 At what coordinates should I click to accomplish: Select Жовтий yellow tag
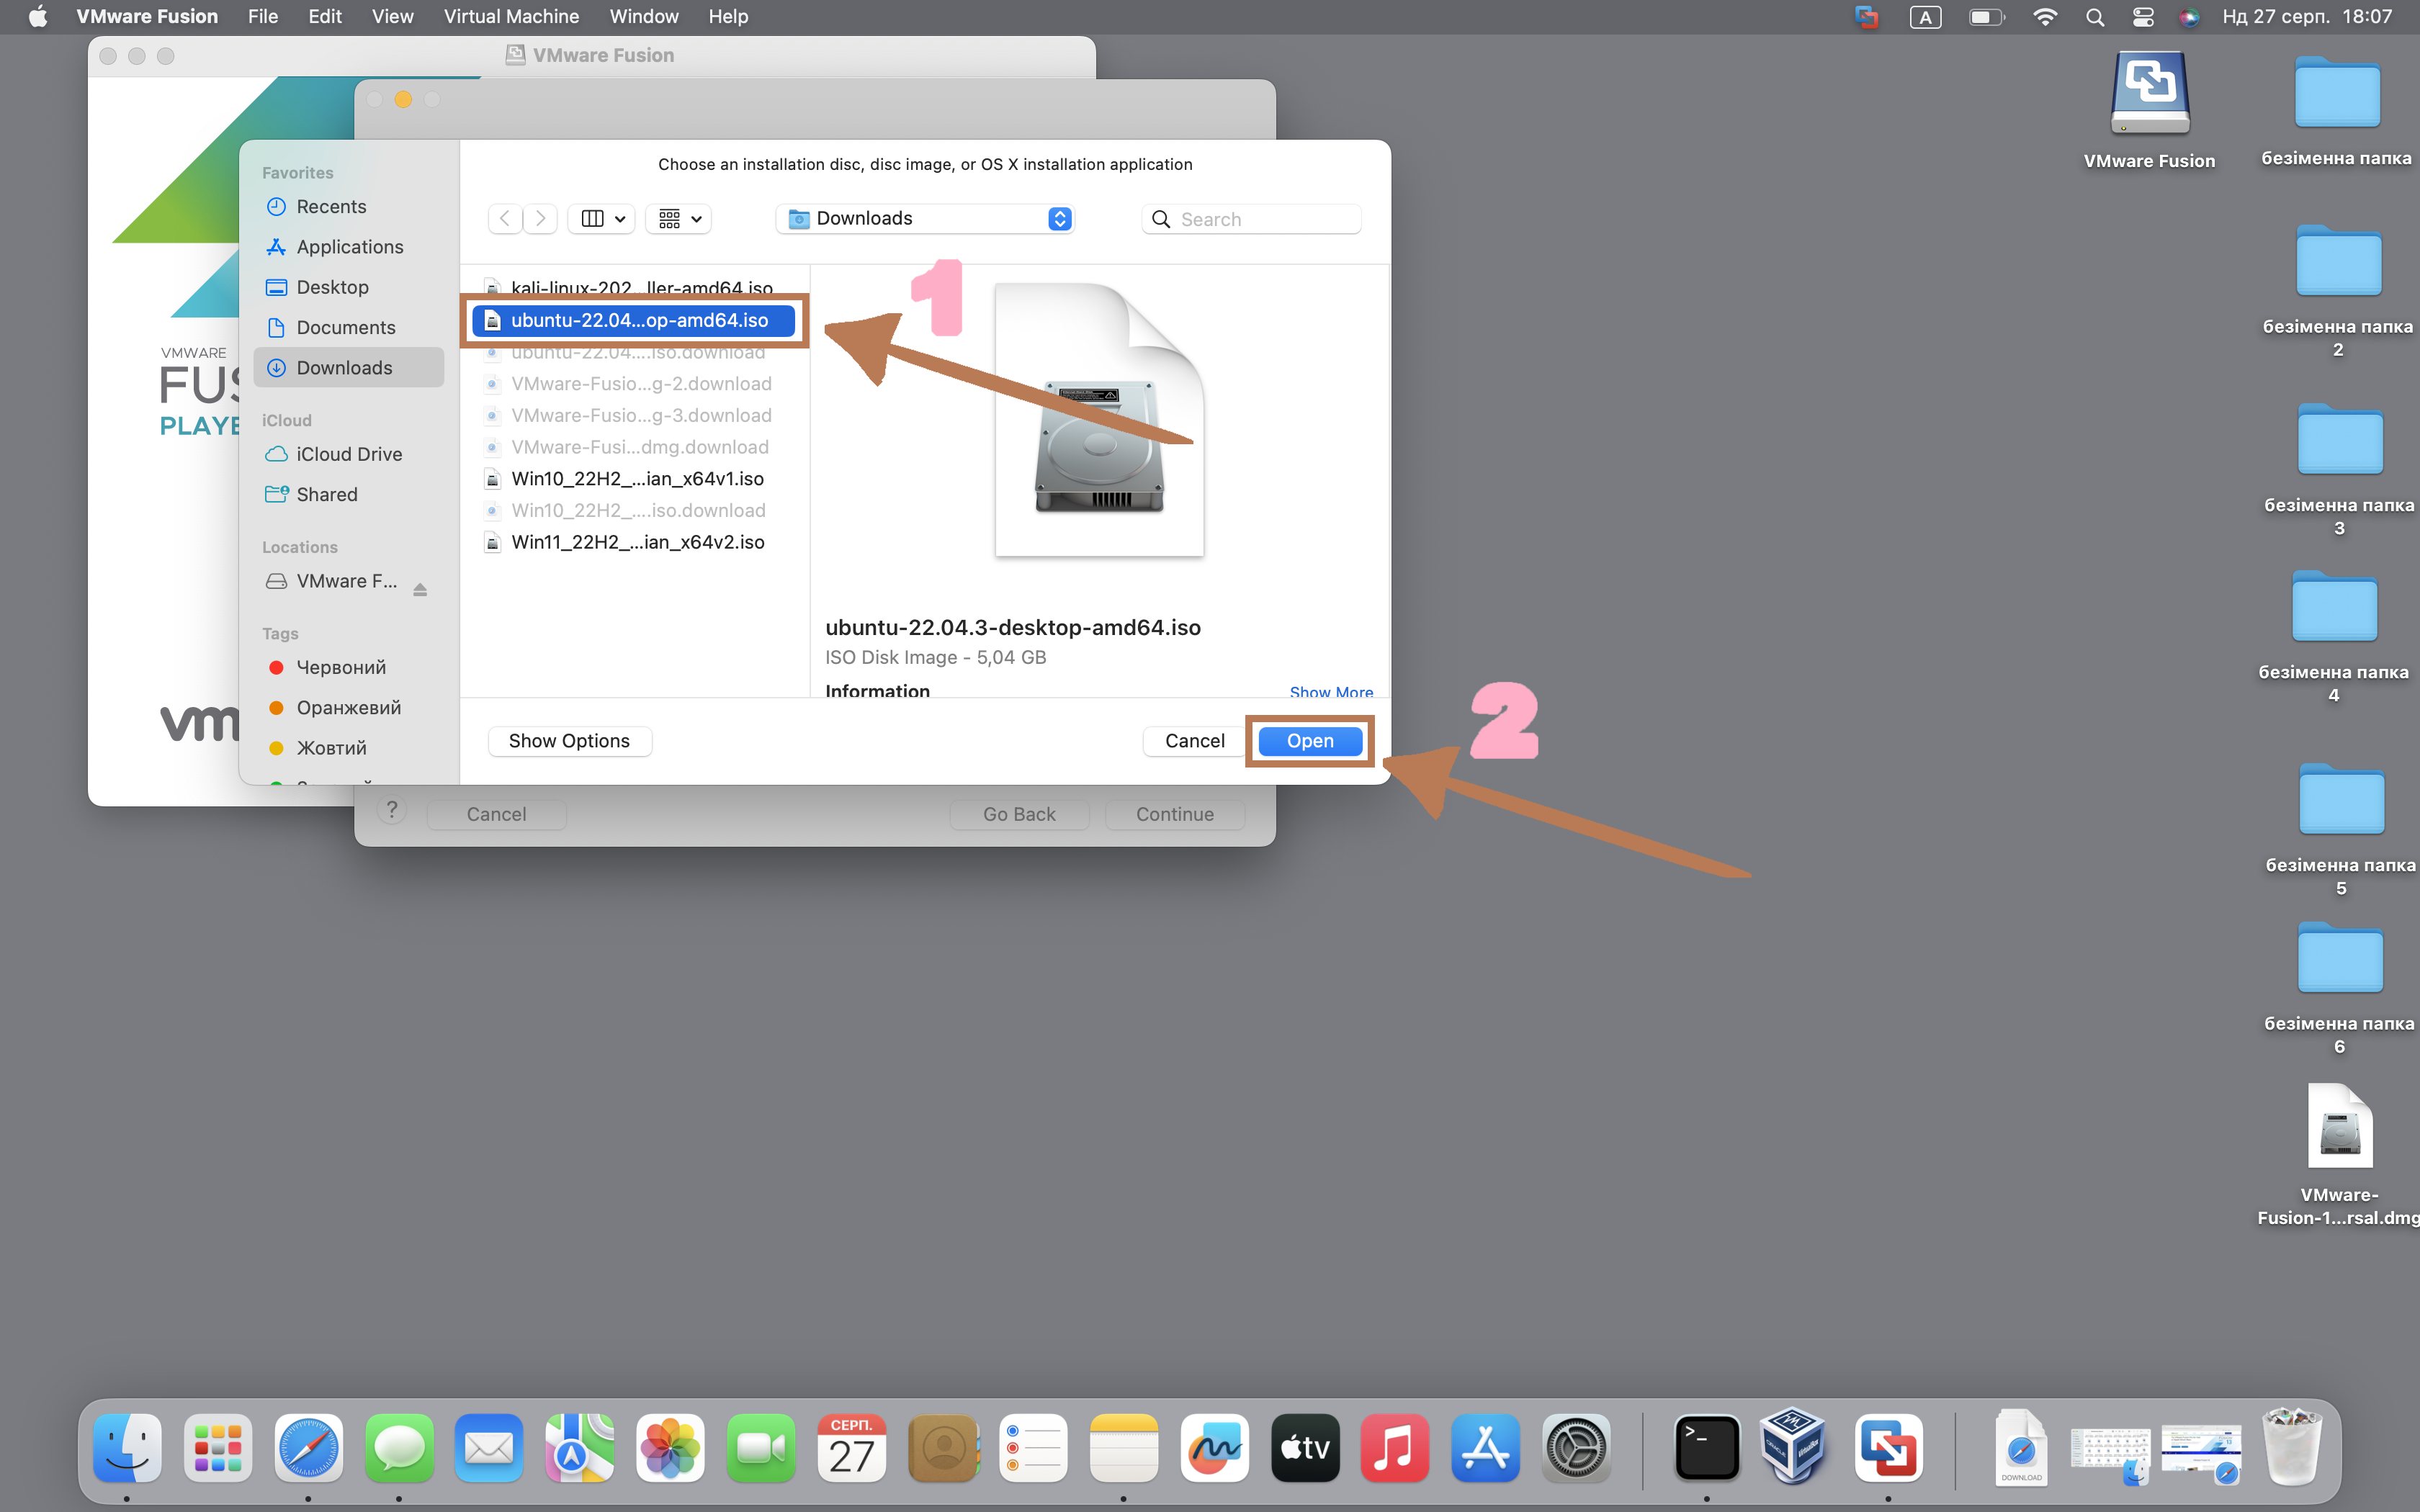click(x=348, y=748)
